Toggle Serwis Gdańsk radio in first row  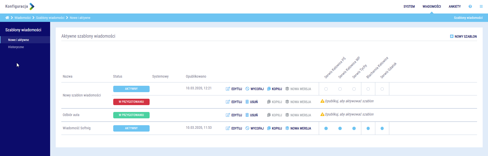[382, 89]
